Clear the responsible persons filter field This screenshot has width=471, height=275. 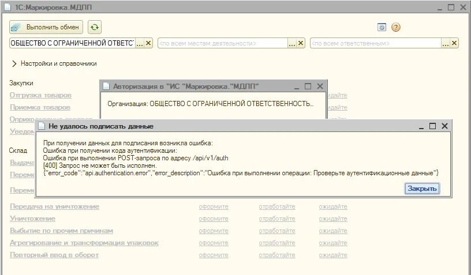coord(454,43)
